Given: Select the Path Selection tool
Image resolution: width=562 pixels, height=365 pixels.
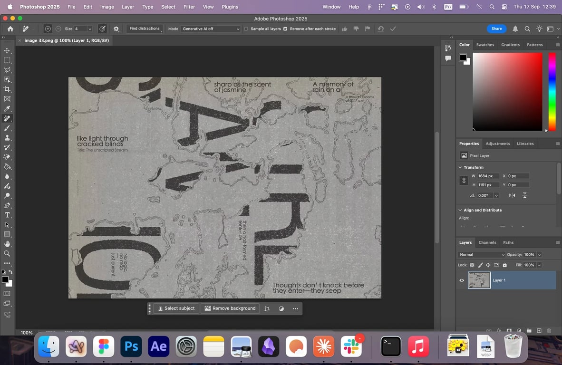Looking at the screenshot, I should (7, 225).
